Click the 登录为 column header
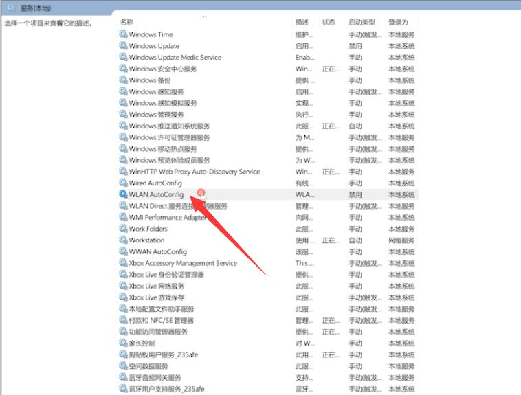This screenshot has height=395, width=521. click(399, 22)
